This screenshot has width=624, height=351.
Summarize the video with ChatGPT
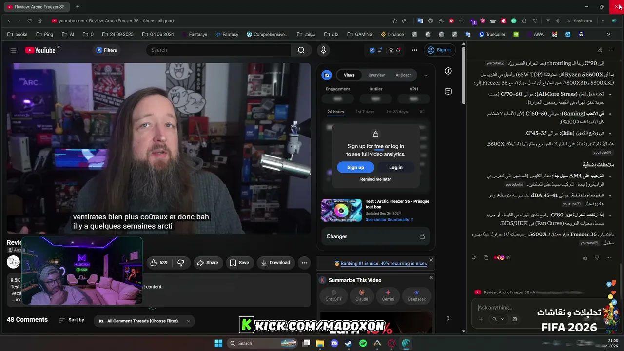(333, 295)
